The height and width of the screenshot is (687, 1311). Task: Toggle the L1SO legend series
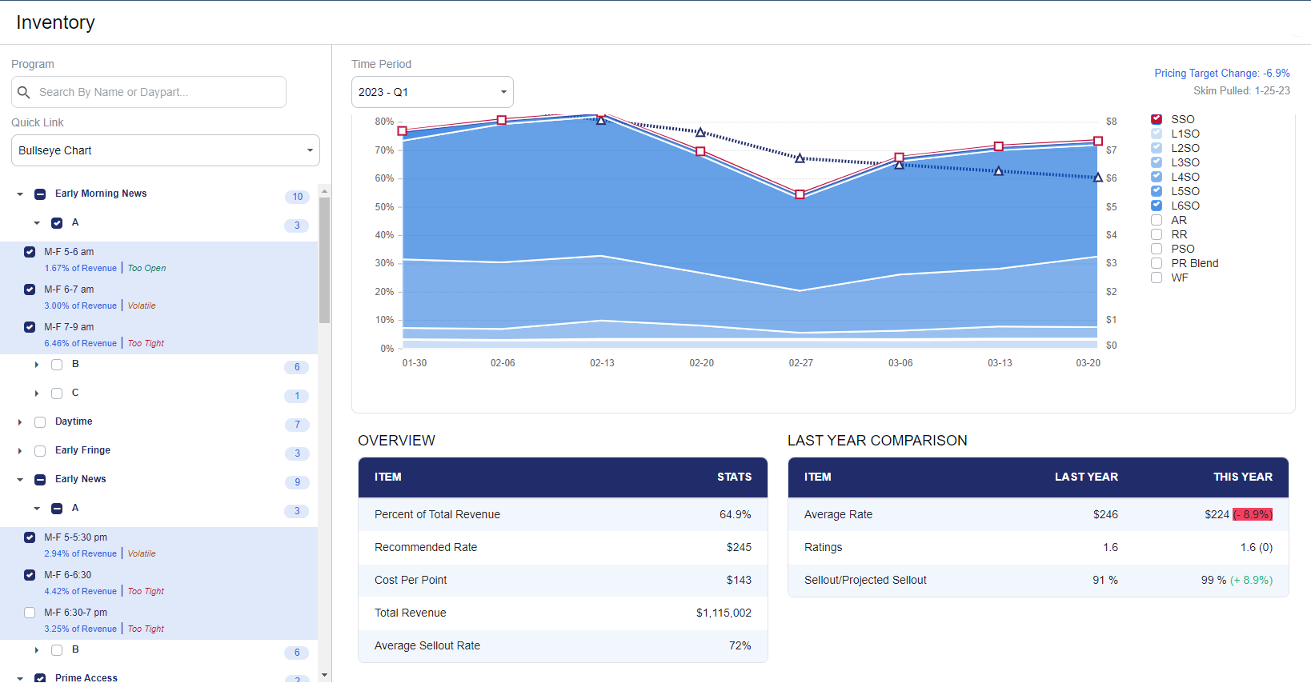click(1157, 134)
